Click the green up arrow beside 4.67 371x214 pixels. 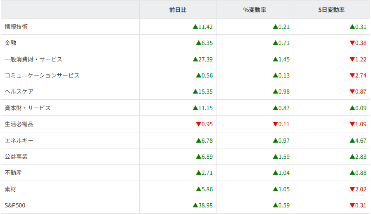[x=352, y=141]
